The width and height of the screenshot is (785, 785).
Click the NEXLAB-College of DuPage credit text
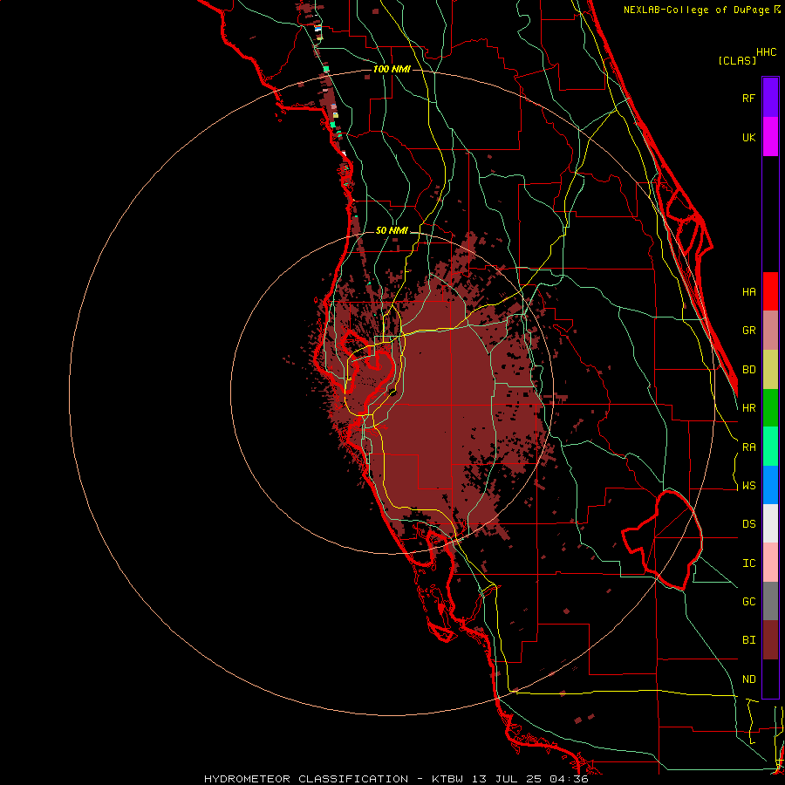[x=698, y=10]
